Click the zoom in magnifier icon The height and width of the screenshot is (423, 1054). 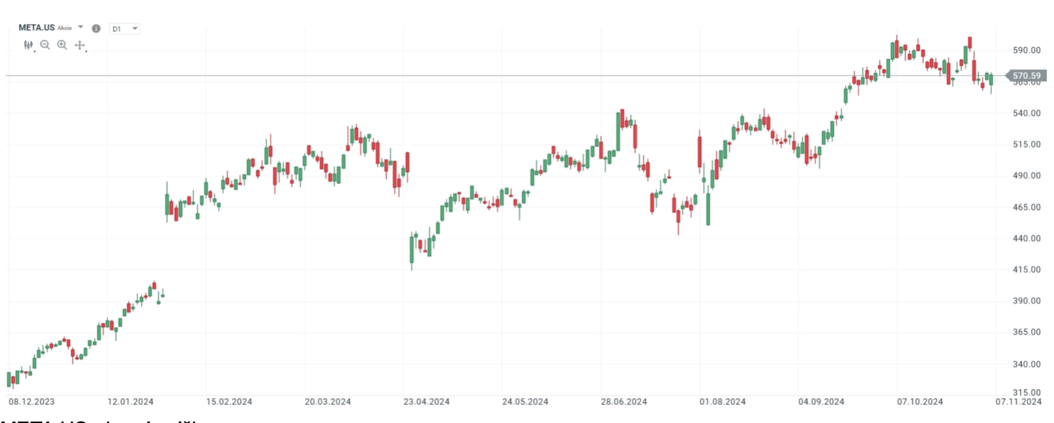click(62, 45)
